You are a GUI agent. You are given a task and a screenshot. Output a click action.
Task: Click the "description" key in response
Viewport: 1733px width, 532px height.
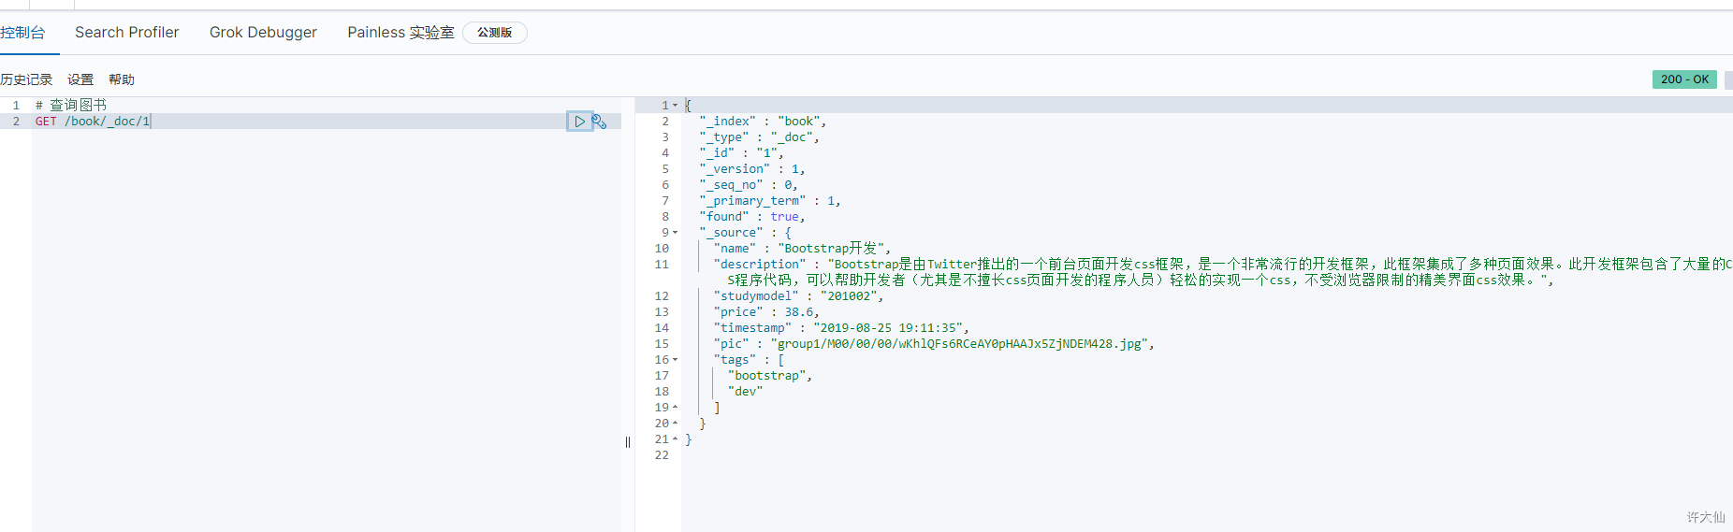[x=760, y=265]
